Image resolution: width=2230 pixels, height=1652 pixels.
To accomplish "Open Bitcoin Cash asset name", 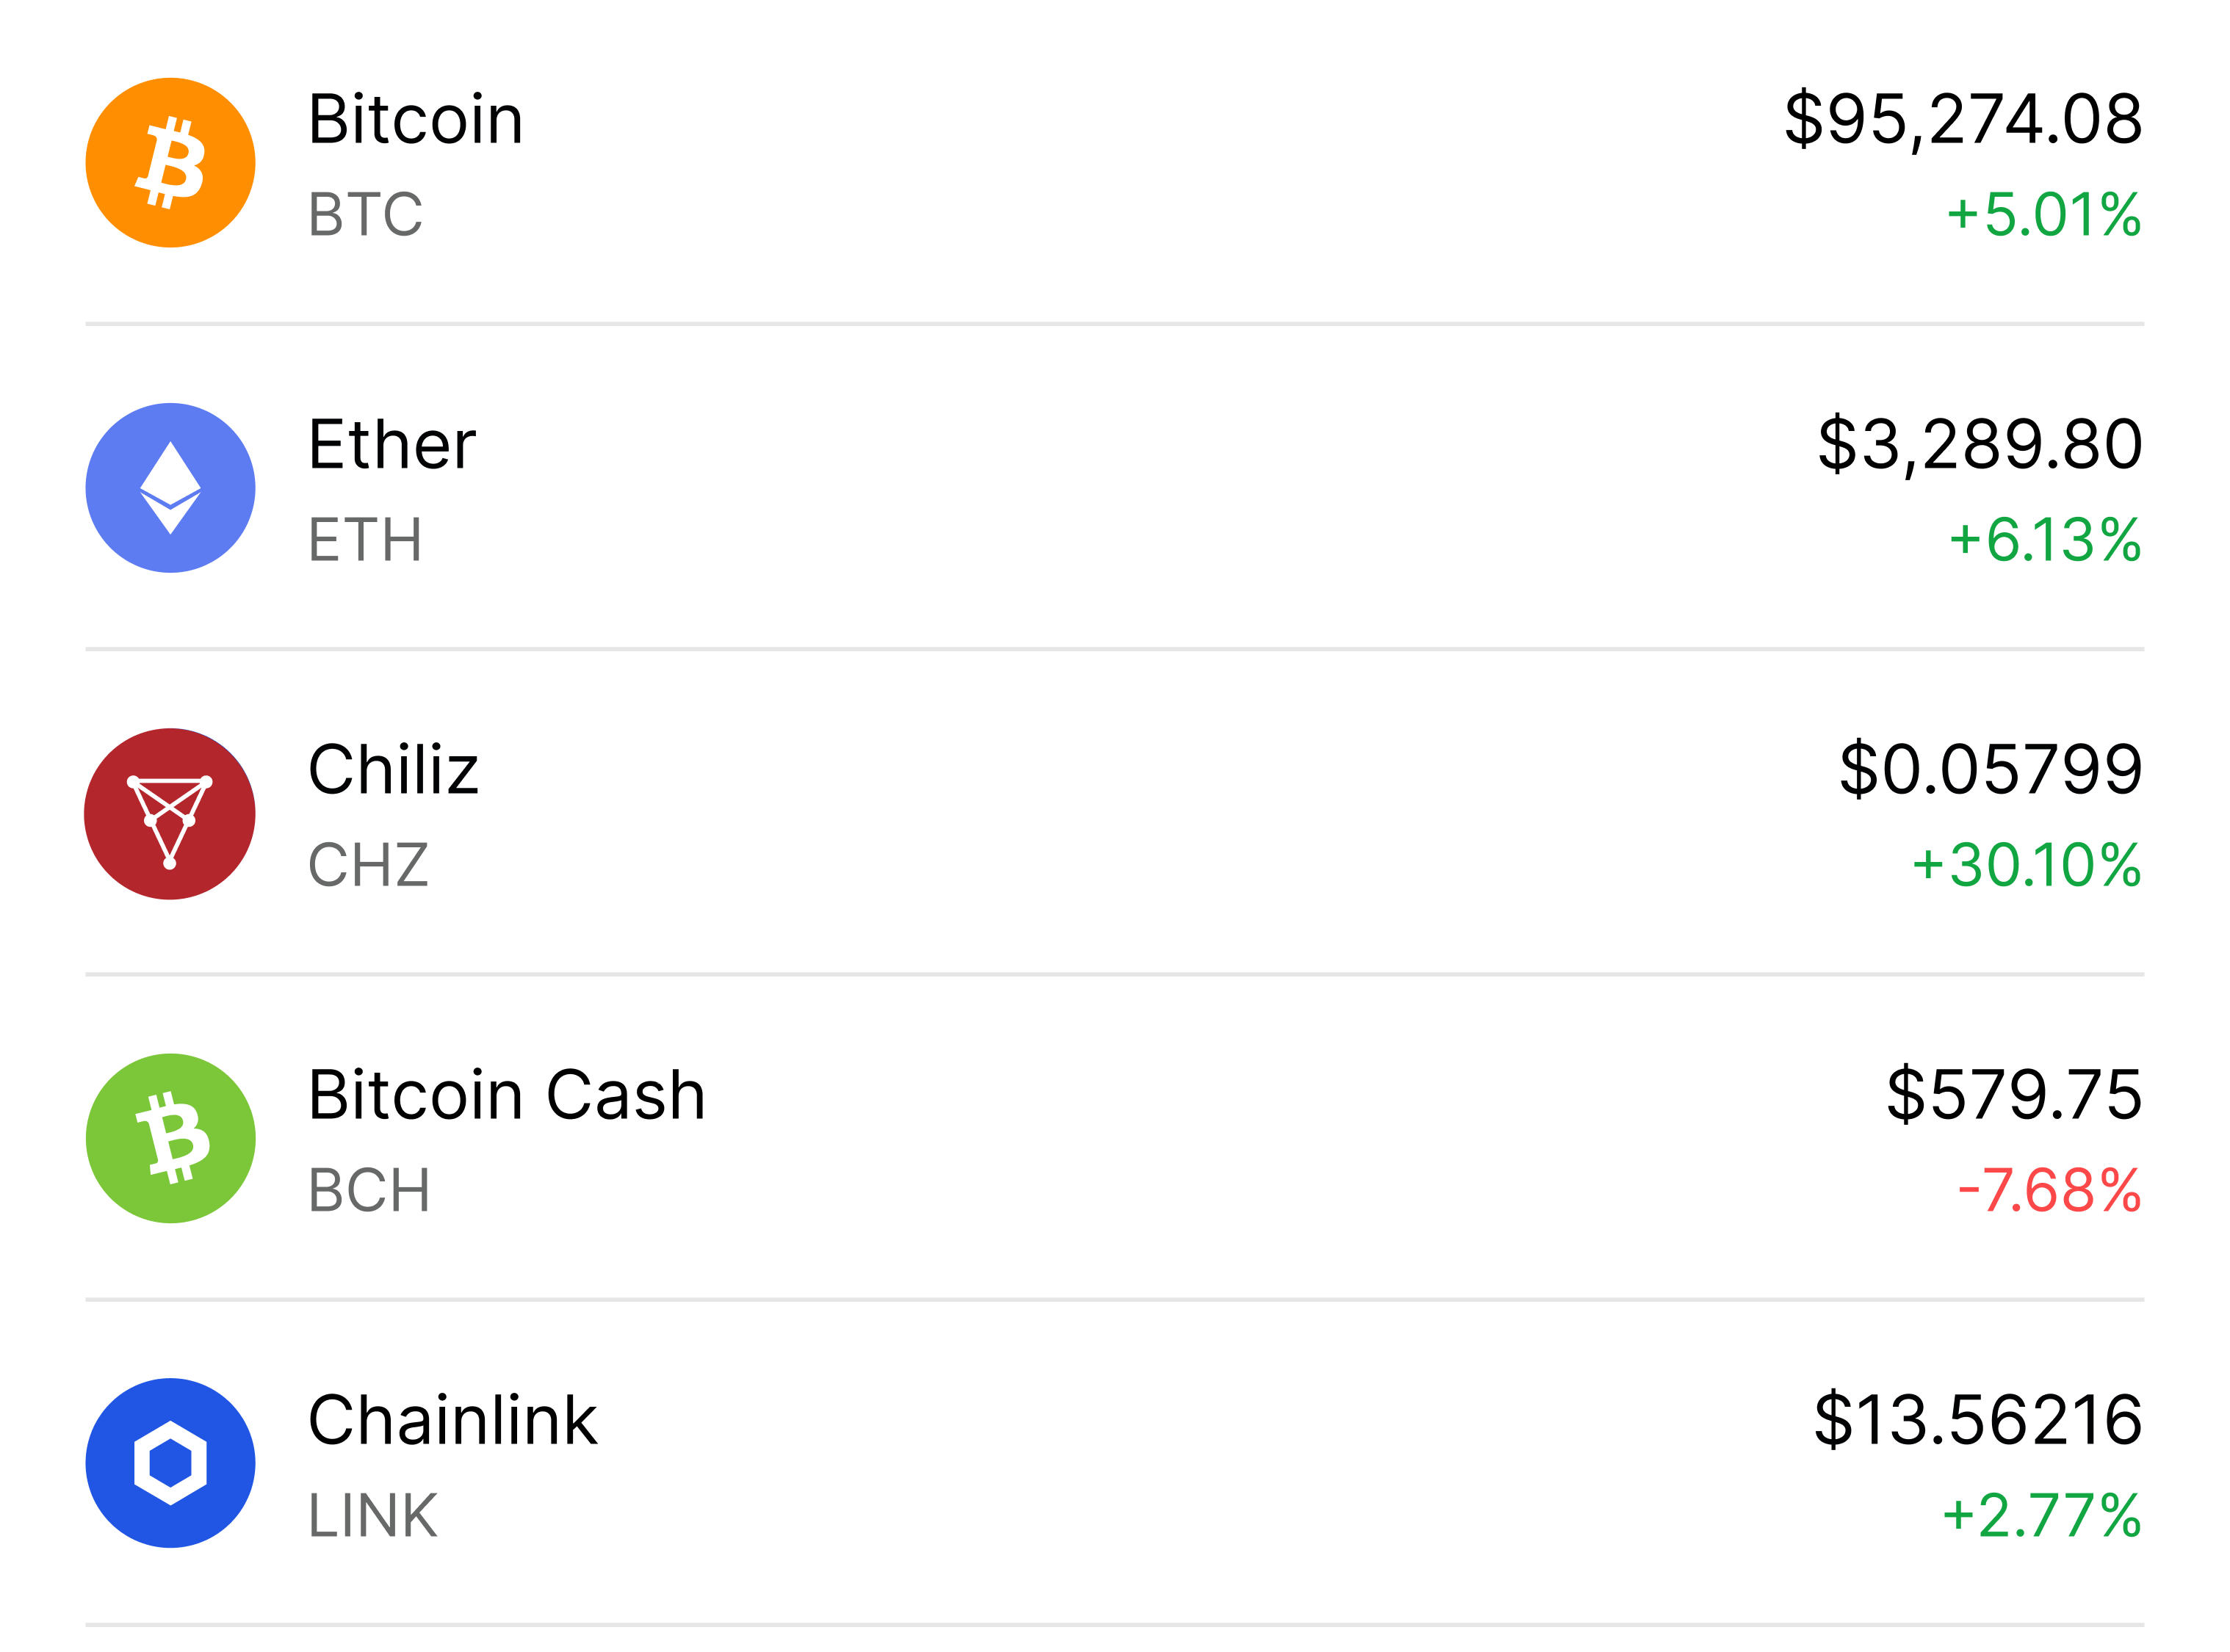I will [x=506, y=1095].
